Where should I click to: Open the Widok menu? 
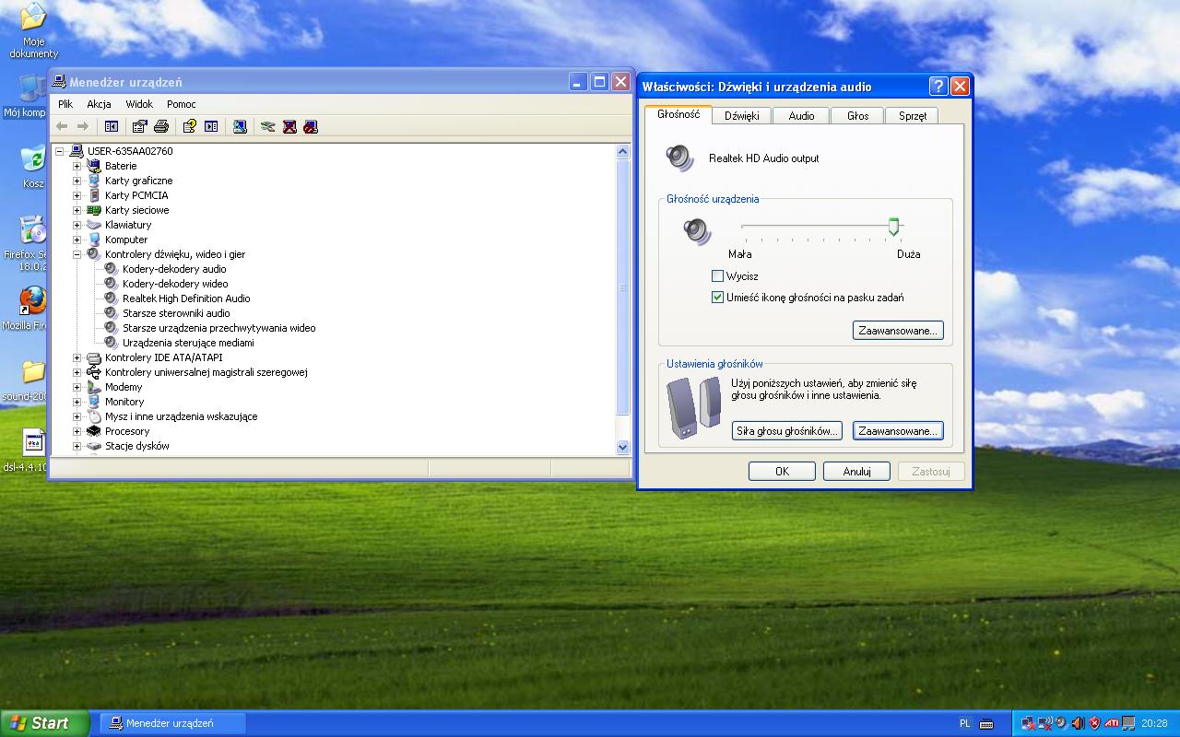tap(138, 104)
